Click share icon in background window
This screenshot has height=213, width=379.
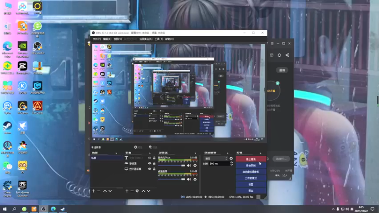click(x=287, y=55)
